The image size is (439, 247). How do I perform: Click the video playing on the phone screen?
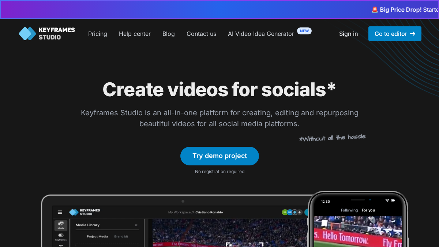[x=358, y=231]
